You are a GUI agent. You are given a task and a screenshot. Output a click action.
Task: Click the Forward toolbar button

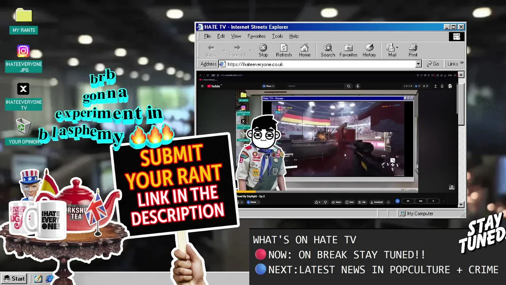tap(237, 51)
